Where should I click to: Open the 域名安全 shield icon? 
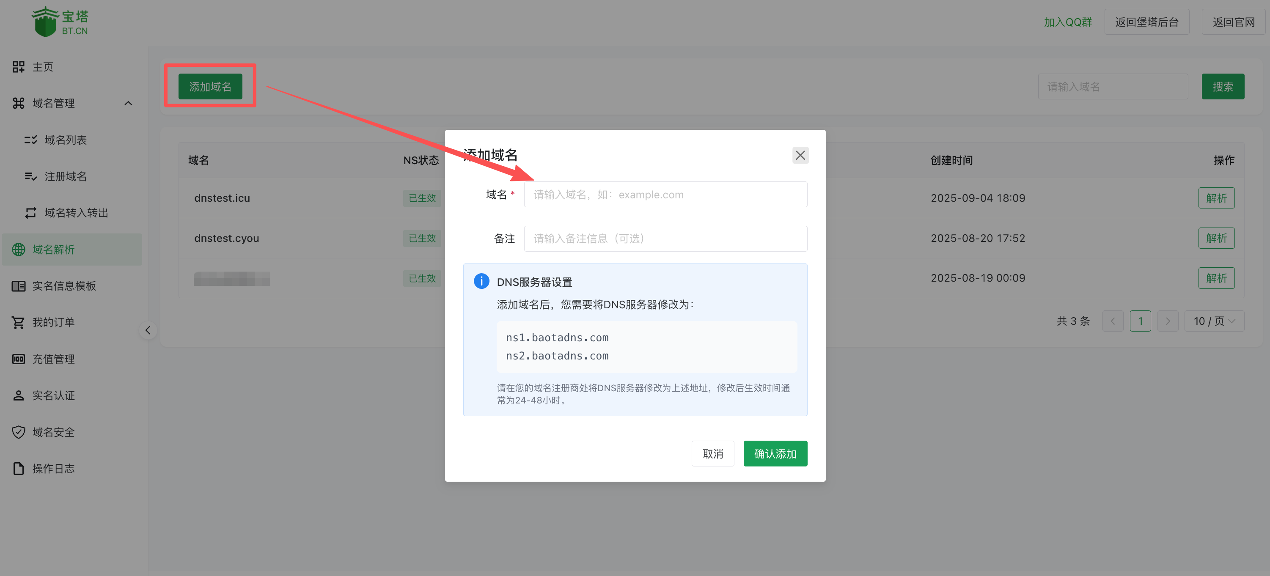pos(18,432)
